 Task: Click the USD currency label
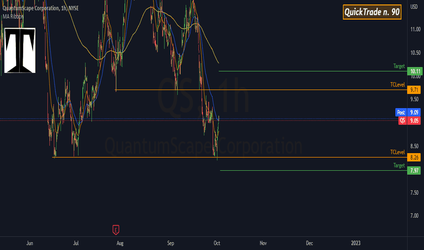pyautogui.click(x=414, y=7)
